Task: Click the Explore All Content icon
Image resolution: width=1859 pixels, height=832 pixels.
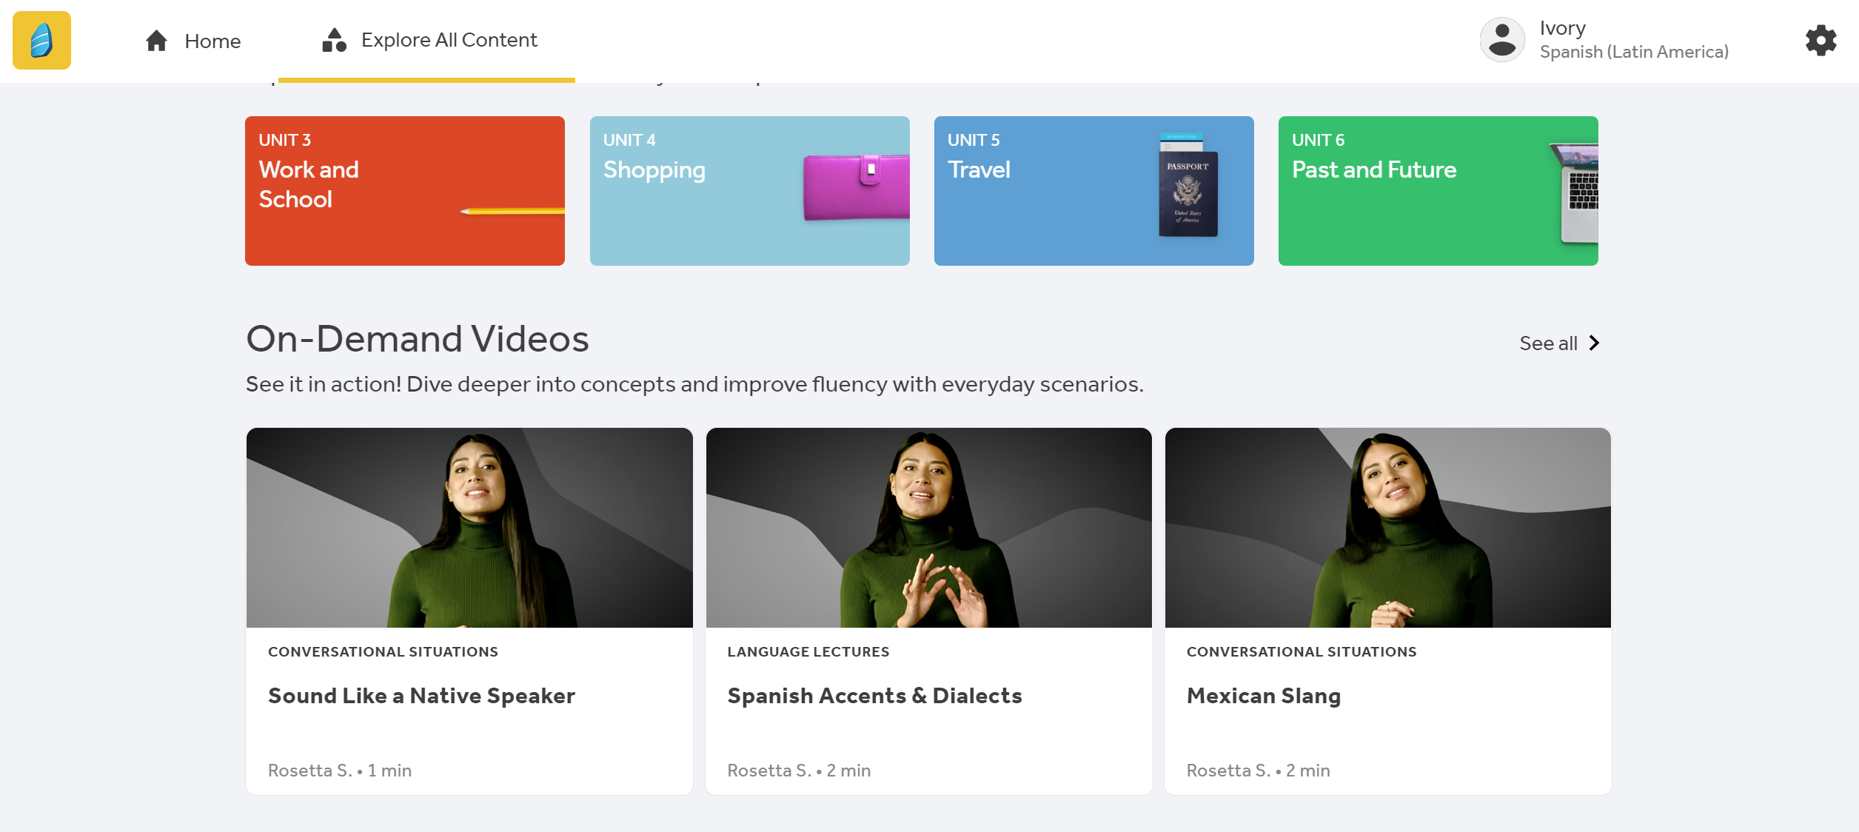Action: [x=333, y=41]
